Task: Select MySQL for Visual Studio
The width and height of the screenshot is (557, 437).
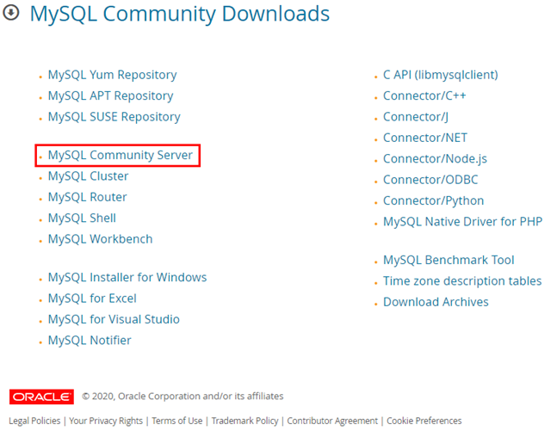Action: click(114, 319)
